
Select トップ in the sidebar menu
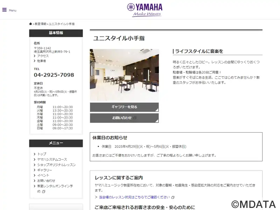42,154
